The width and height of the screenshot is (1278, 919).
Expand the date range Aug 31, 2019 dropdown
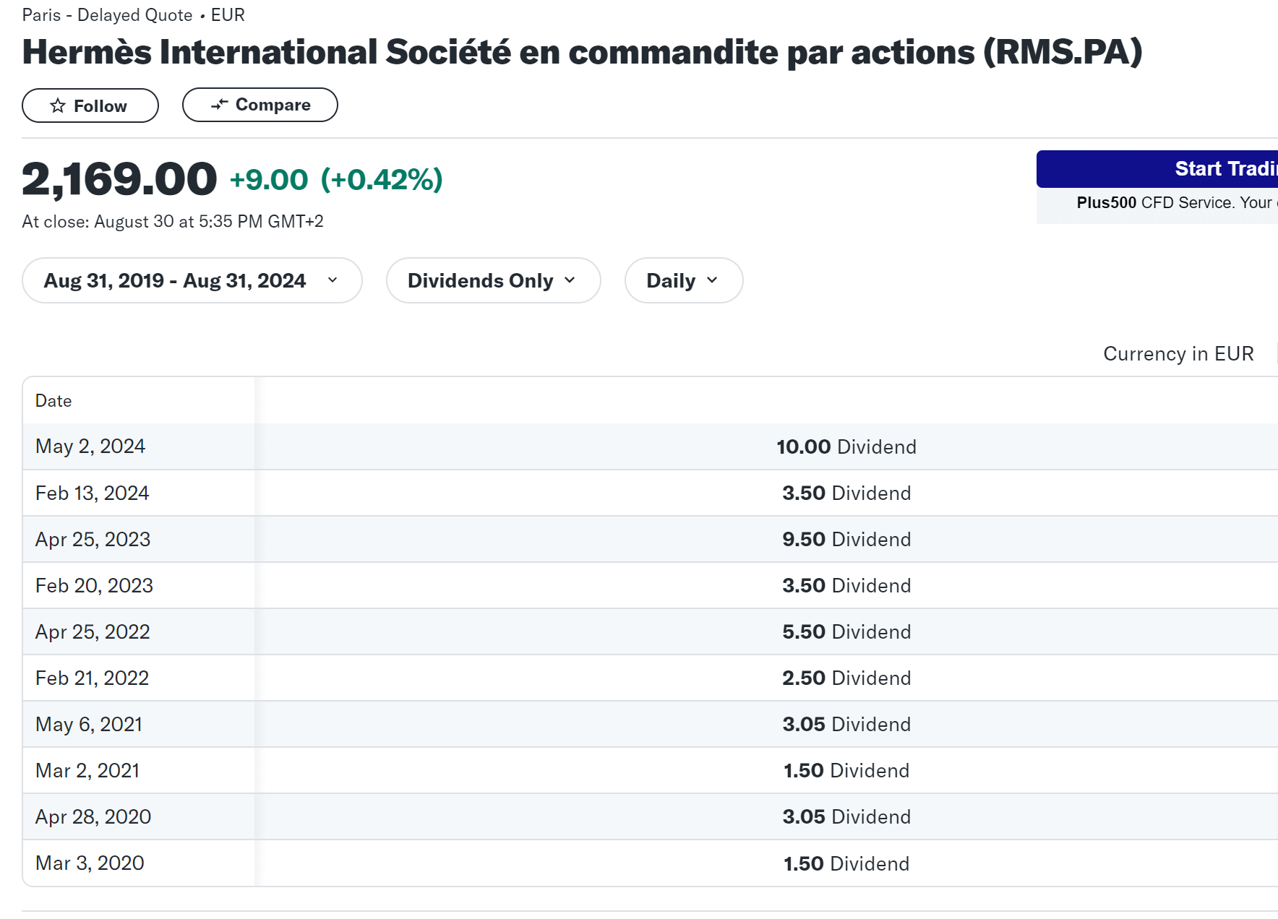pos(192,280)
